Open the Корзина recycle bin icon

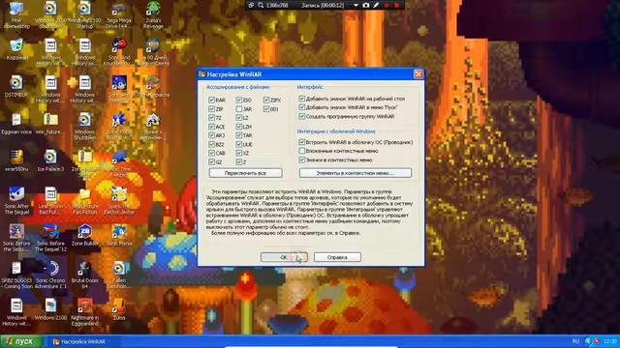pos(16,49)
